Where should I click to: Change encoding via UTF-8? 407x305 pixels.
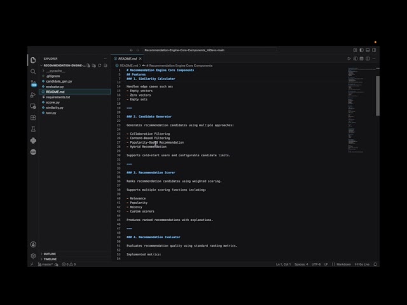click(316, 264)
